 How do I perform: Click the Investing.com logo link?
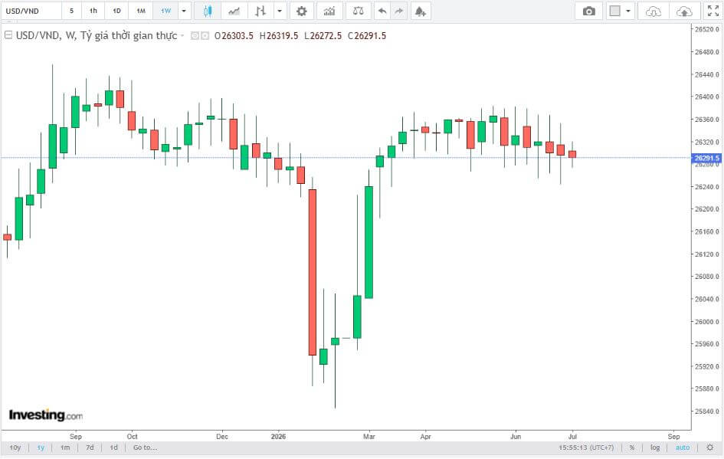46,415
